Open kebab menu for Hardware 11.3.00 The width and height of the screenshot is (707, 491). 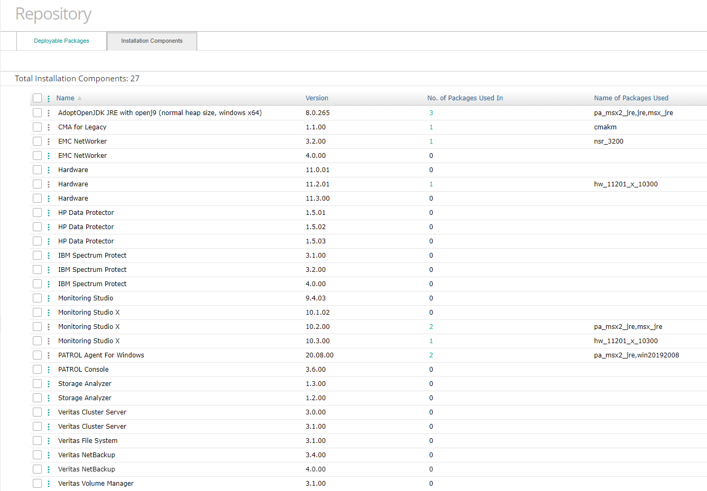pyautogui.click(x=49, y=199)
